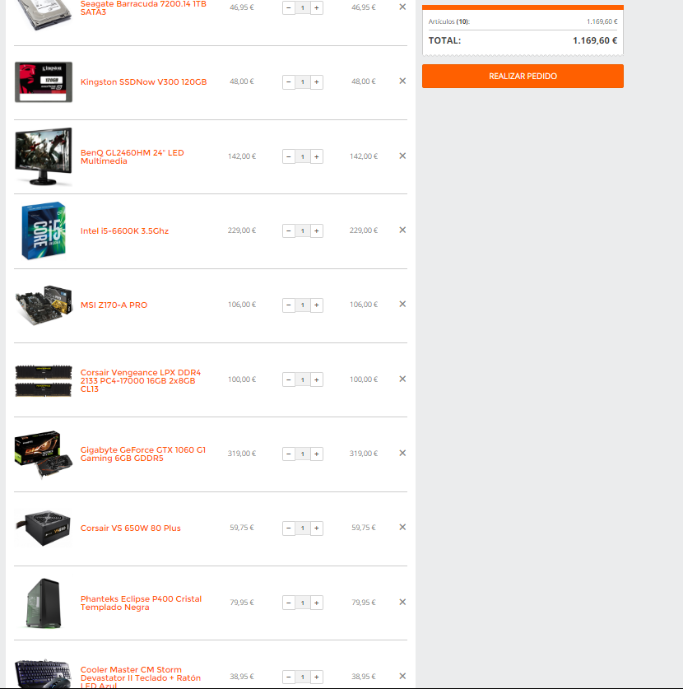Remove Corsair VS 650W power supply
The height and width of the screenshot is (689, 683).
point(402,528)
